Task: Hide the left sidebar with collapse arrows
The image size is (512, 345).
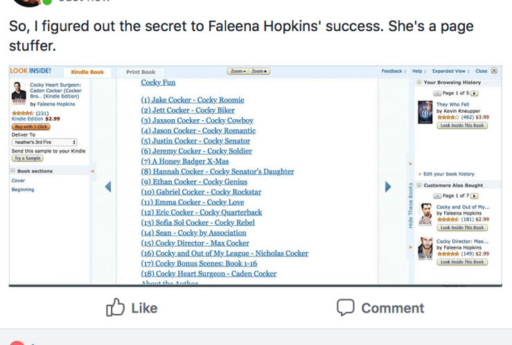Action: coord(93,170)
